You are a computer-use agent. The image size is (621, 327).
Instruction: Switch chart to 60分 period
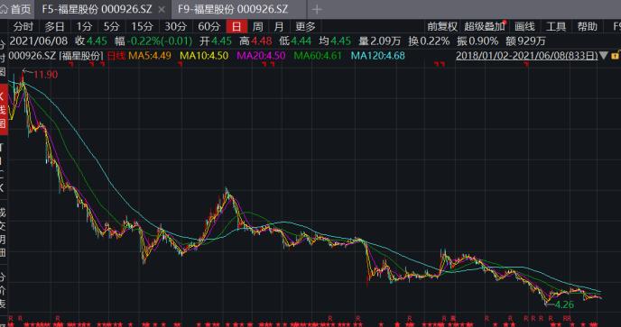pos(209,26)
